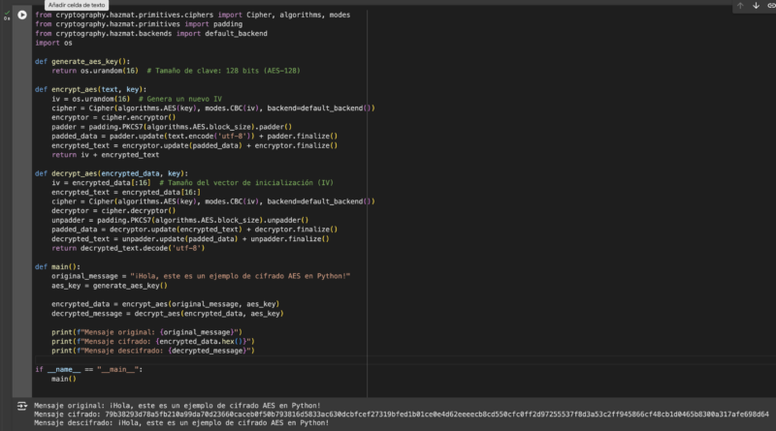Run the code cell with play button
Image resolution: width=776 pixels, height=431 pixels.
(x=22, y=15)
